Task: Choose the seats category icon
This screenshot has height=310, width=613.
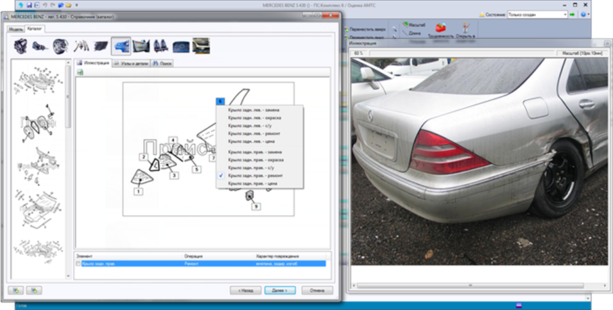Action: coord(160,46)
